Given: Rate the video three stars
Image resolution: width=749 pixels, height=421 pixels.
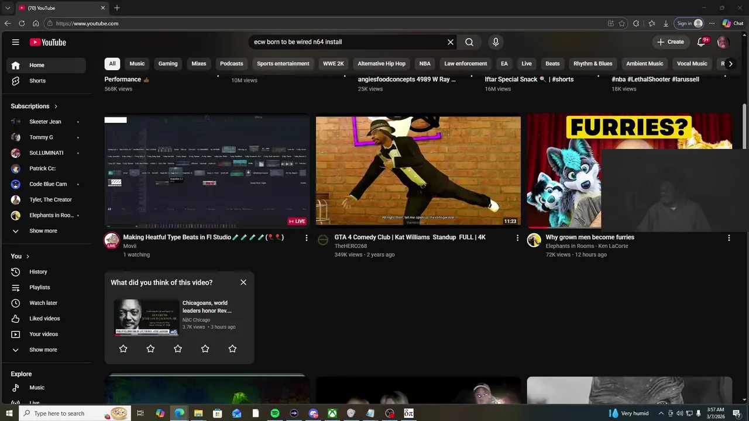Looking at the screenshot, I should click(178, 348).
